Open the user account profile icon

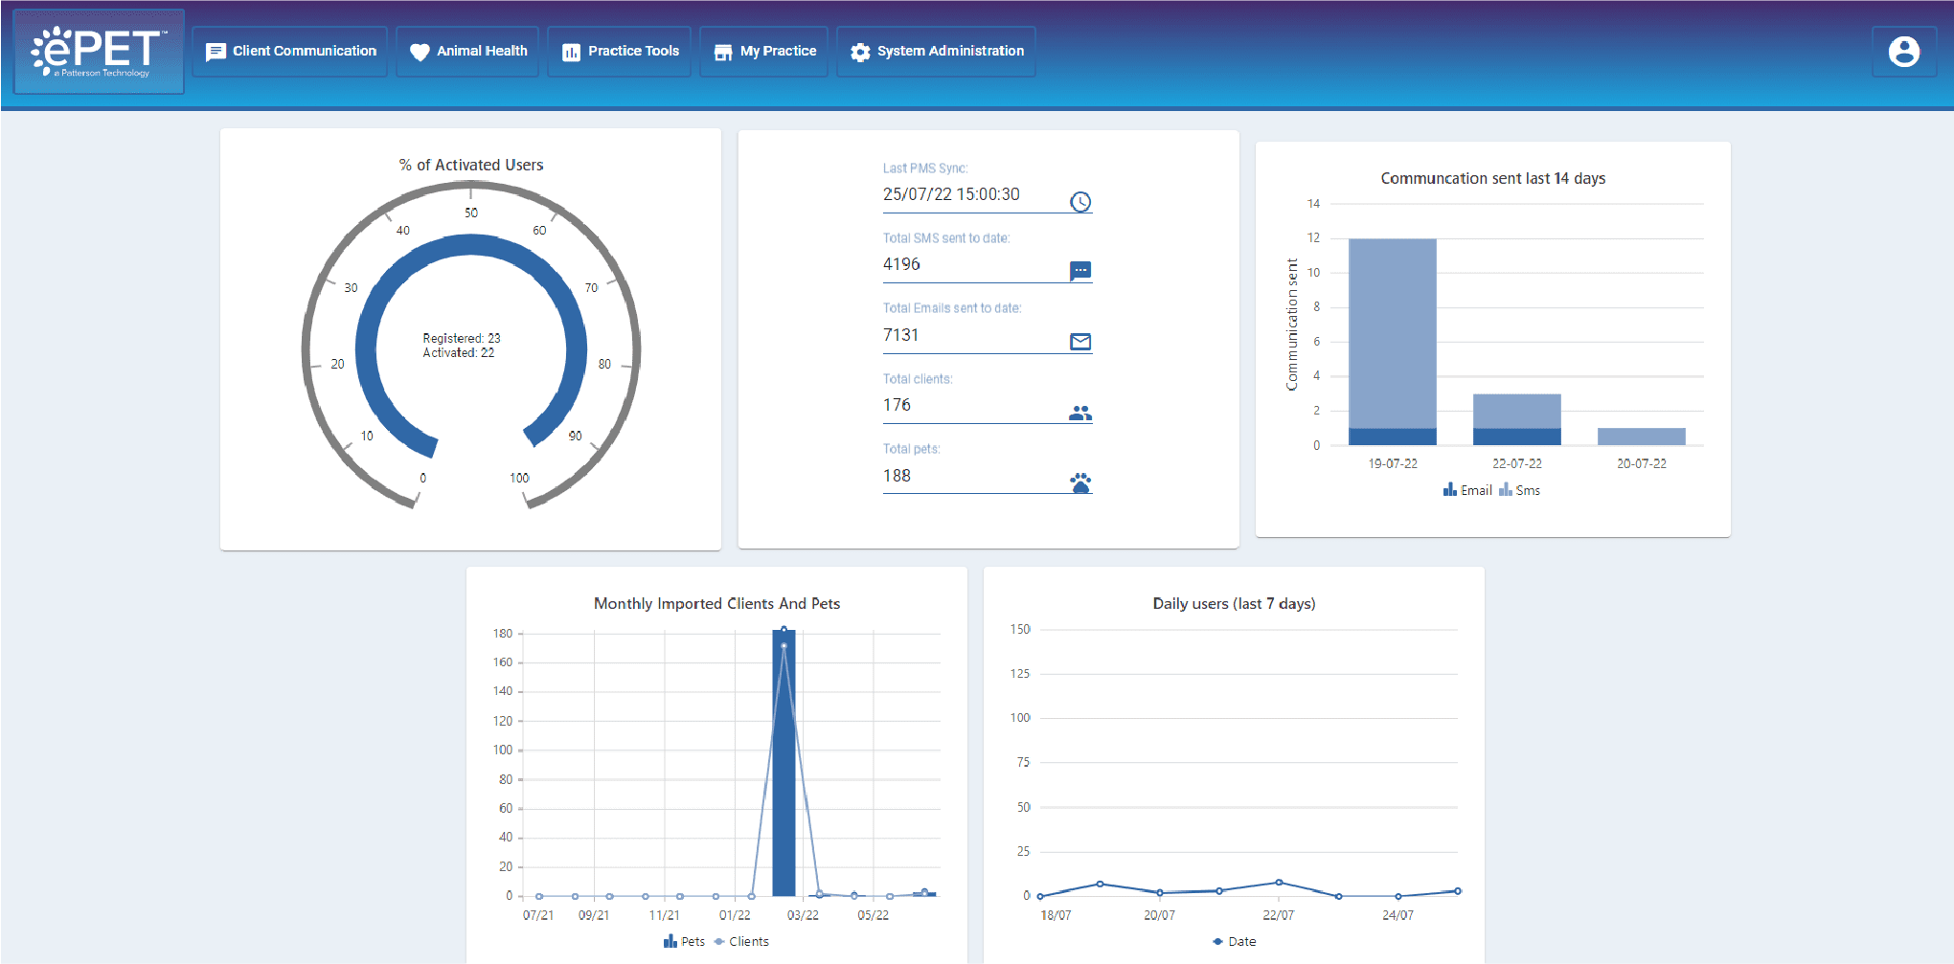tap(1904, 52)
